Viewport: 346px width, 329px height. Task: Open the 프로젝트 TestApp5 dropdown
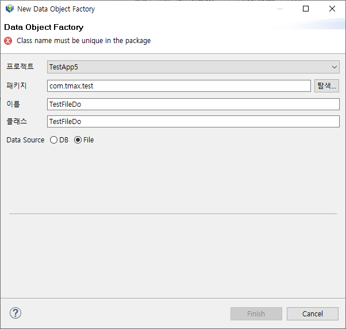pyautogui.click(x=193, y=67)
